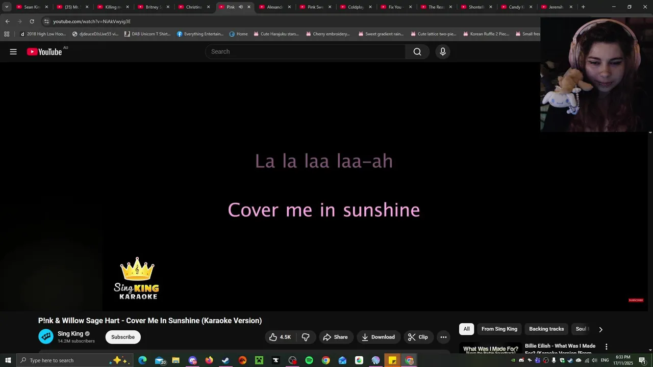Go back in the browser
Image resolution: width=653 pixels, height=367 pixels.
click(x=7, y=21)
